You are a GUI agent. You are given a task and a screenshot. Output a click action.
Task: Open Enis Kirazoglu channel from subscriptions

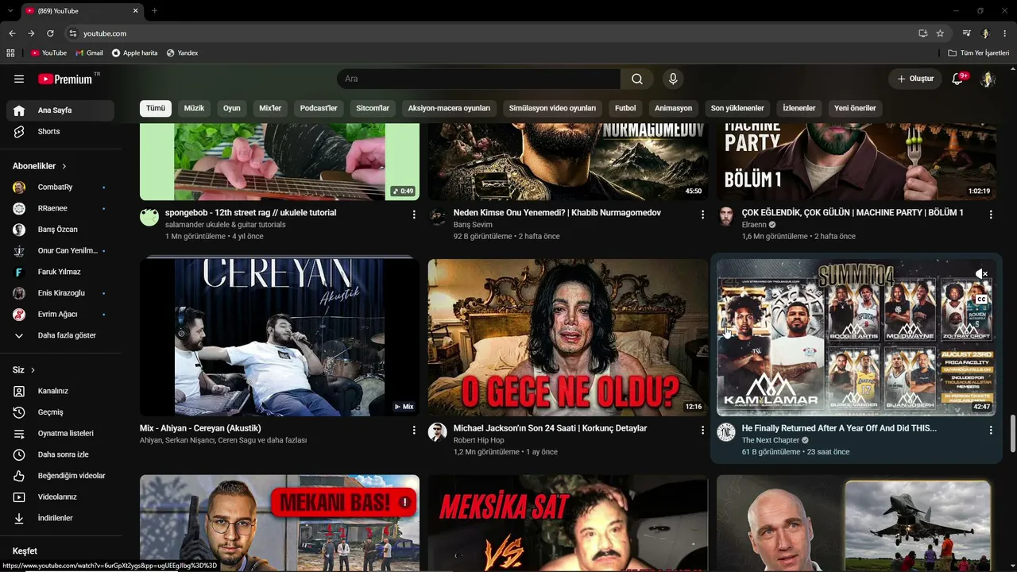tap(60, 293)
